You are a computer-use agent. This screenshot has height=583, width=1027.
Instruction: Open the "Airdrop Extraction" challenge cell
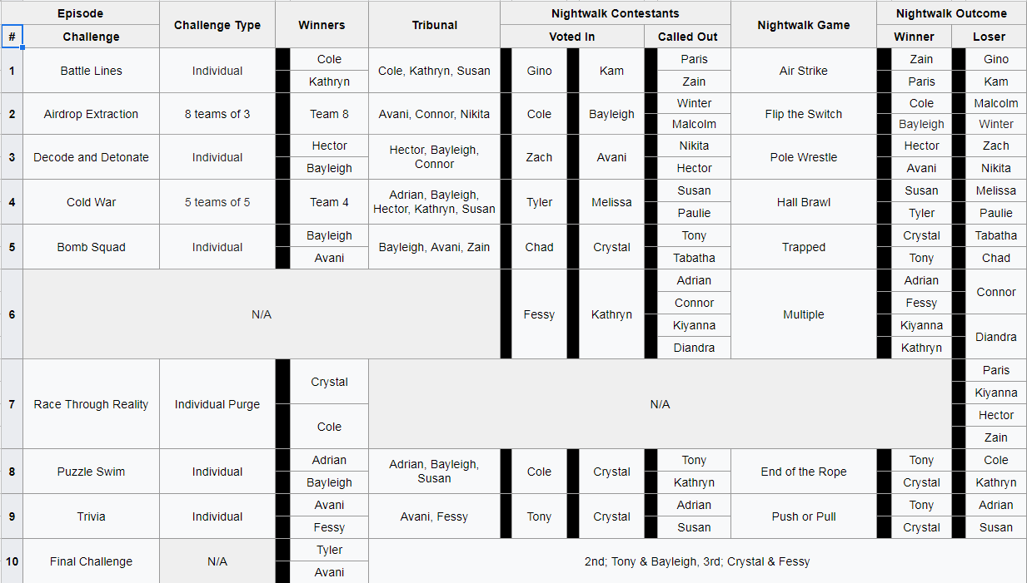pyautogui.click(x=91, y=114)
